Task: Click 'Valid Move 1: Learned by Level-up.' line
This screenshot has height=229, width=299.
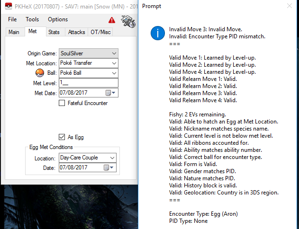Action: (212, 58)
